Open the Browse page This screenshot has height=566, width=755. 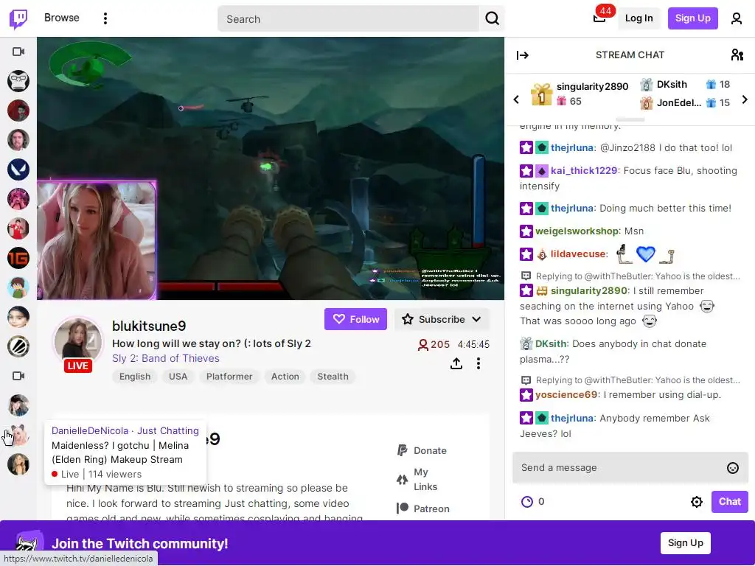pyautogui.click(x=62, y=18)
